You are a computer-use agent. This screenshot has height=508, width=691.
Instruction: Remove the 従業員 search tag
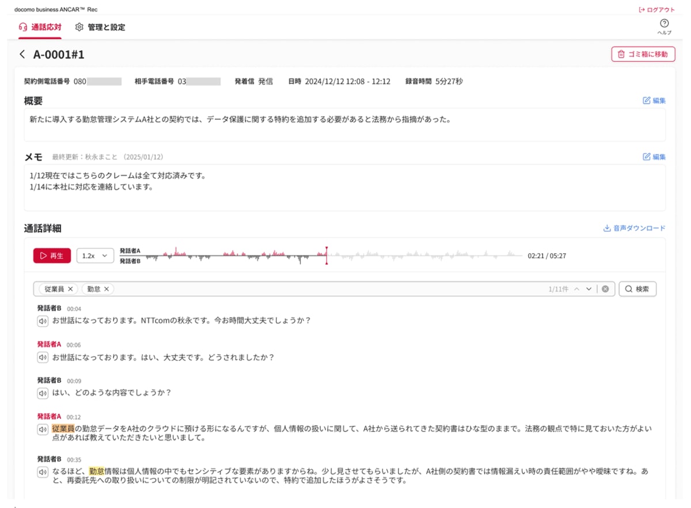70,289
